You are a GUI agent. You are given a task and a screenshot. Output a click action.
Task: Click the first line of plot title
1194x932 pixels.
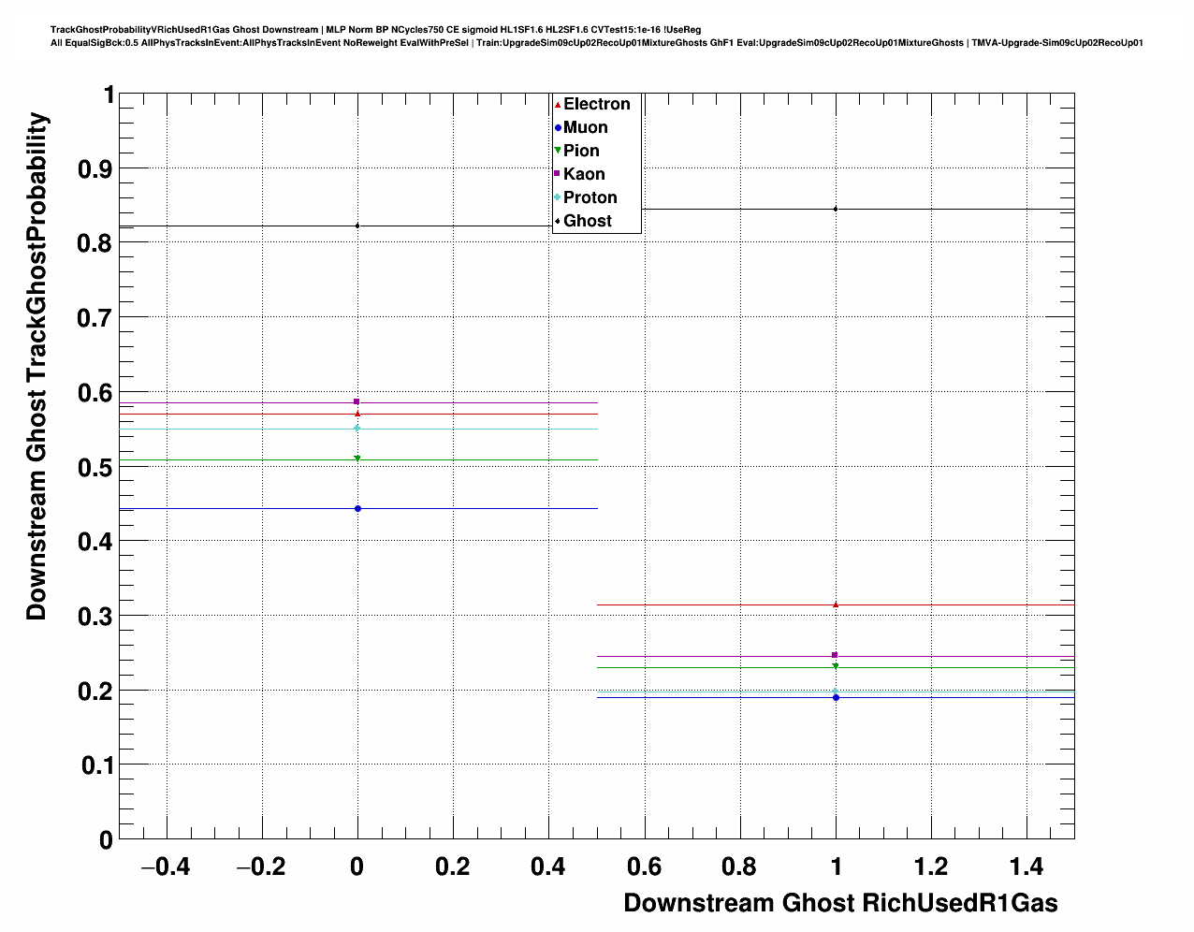click(375, 30)
